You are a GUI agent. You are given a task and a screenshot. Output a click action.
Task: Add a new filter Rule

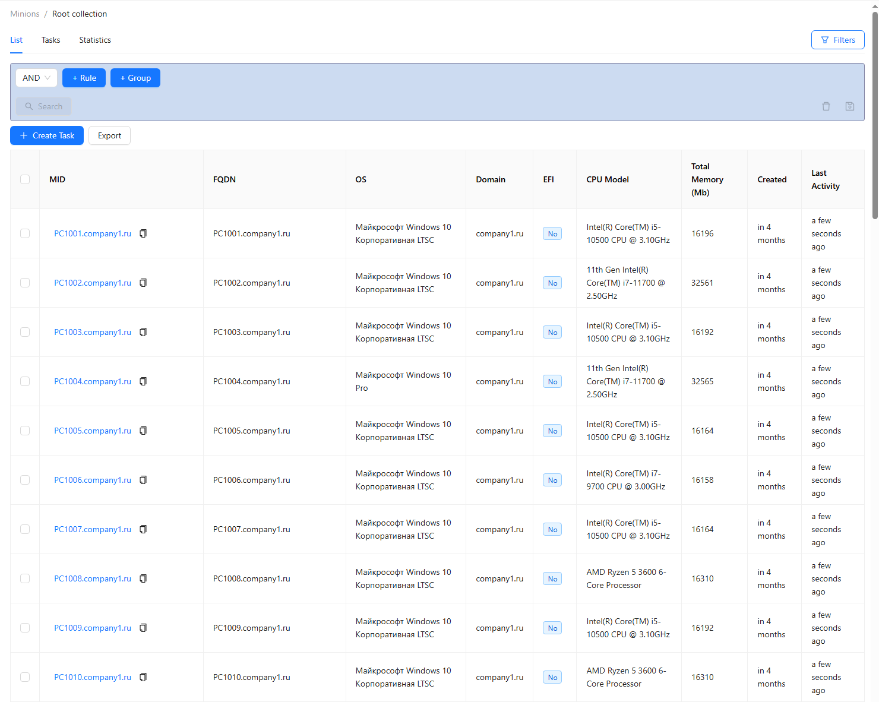pos(84,78)
